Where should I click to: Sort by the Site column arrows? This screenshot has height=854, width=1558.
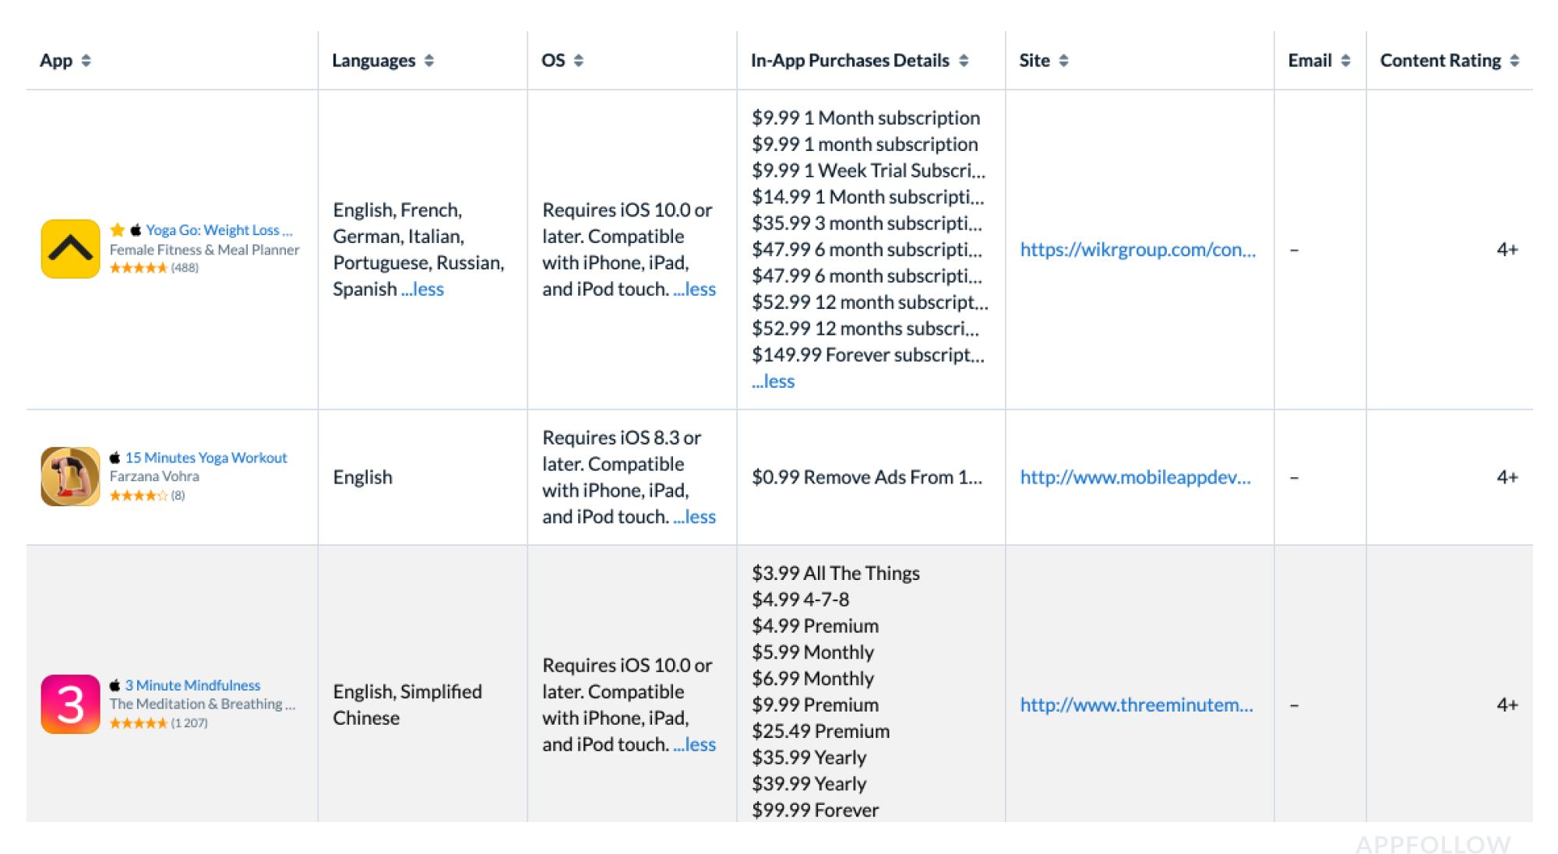[x=1063, y=61]
